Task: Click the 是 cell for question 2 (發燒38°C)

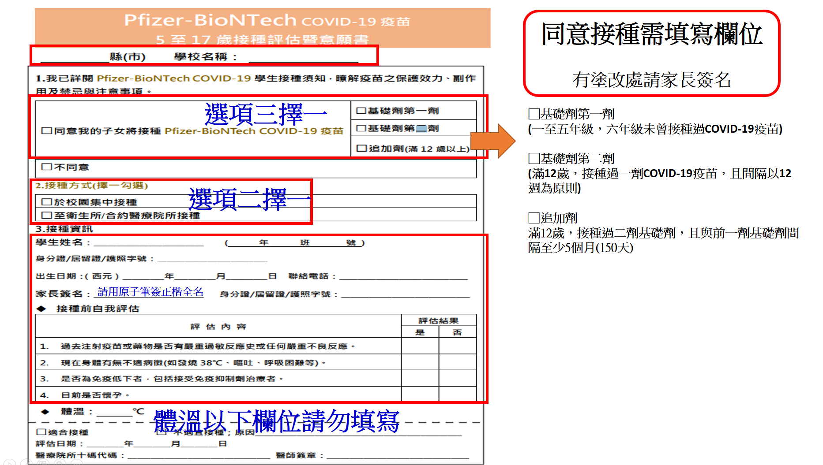Action: (x=420, y=362)
